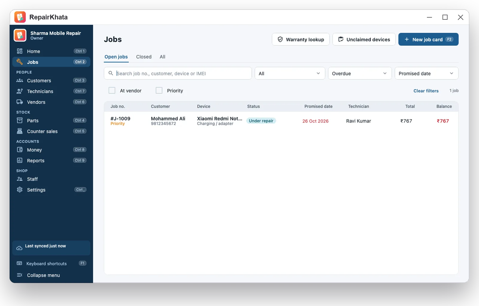Open Money in the sidebar menu
Screen dimensions: 479x306
coord(51,150)
